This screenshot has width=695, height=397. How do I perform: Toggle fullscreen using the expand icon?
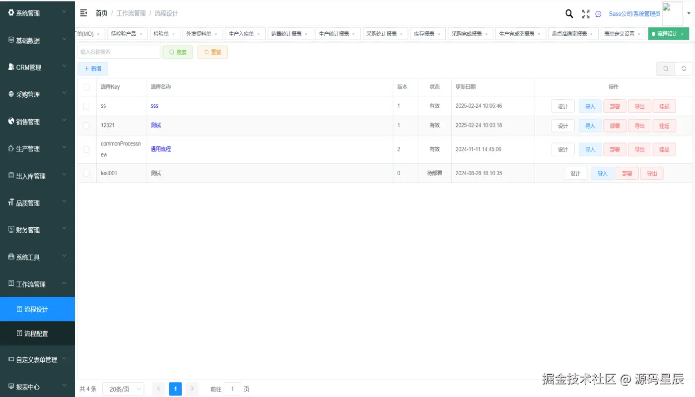[586, 14]
